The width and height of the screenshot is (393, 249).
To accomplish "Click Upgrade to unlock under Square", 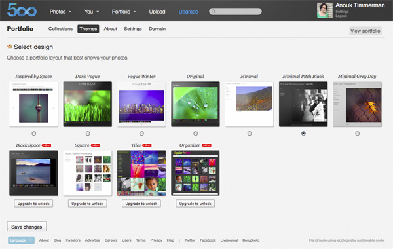I will [88, 204].
